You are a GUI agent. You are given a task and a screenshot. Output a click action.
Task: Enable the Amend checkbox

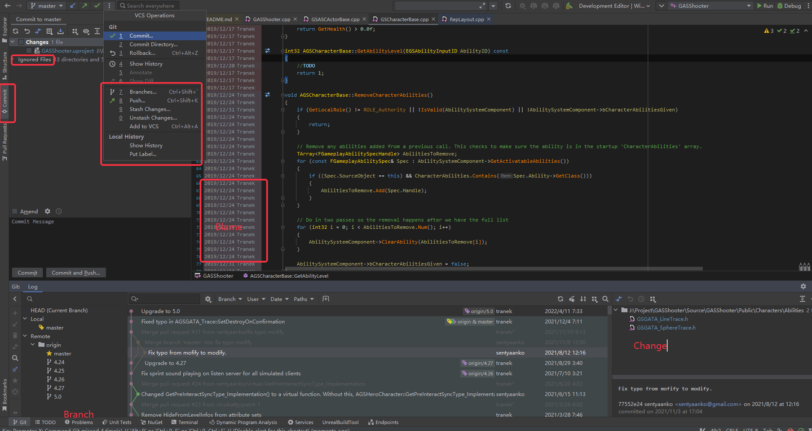[x=15, y=212]
